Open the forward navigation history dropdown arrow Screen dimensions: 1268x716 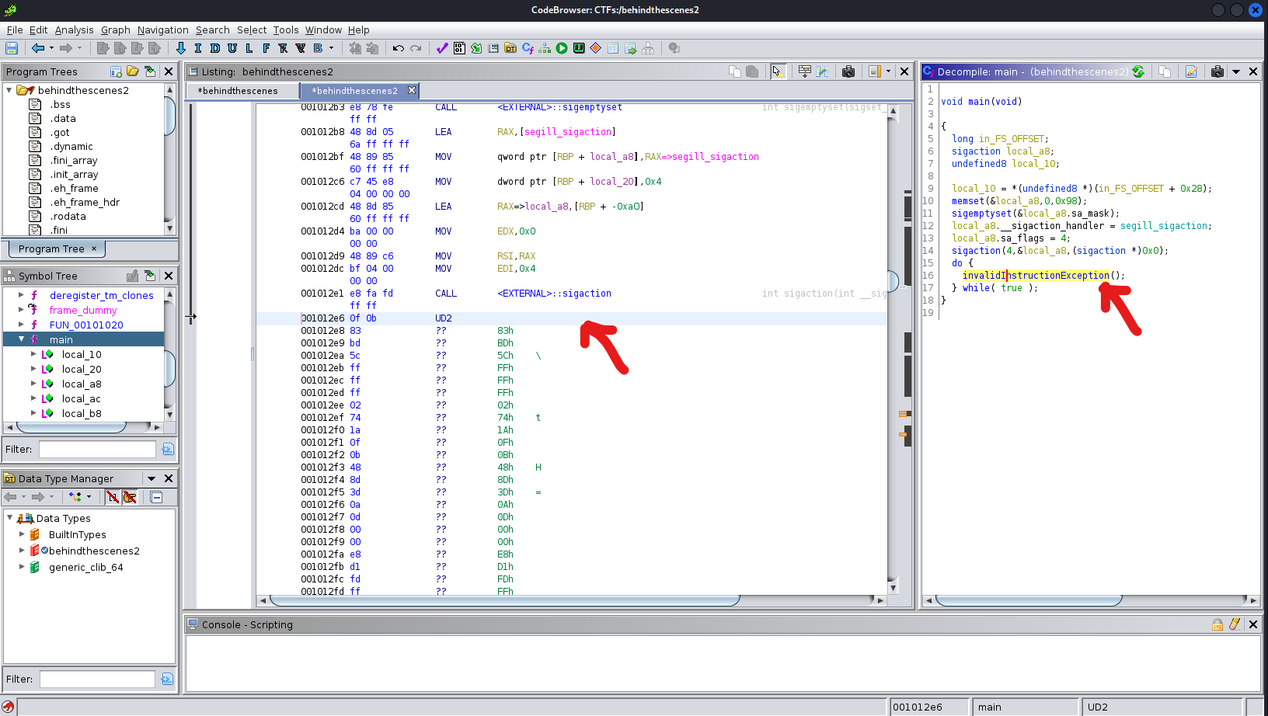79,48
